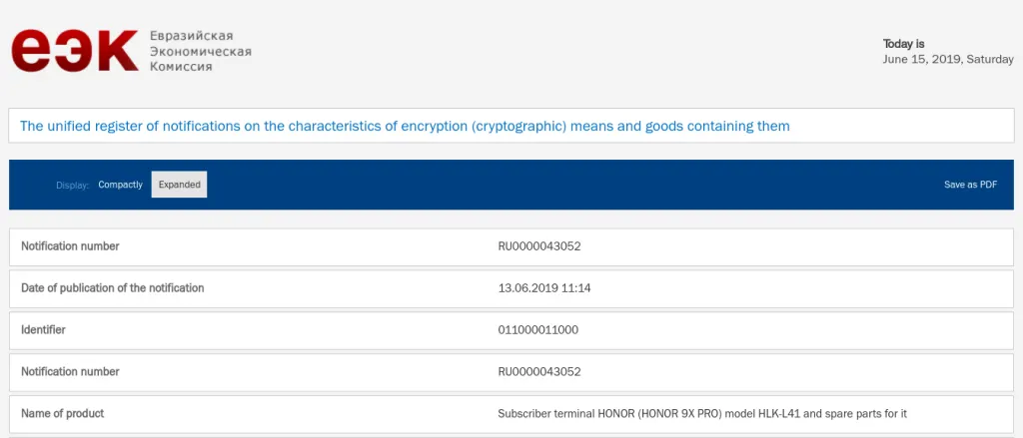Click Notification number label below the Identifier row
This screenshot has height=438, width=1023.
click(70, 371)
